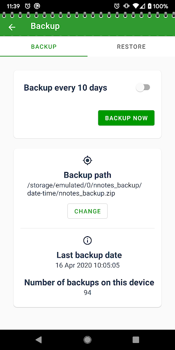The image size is (175, 350).
Task: Tap the recent apps square button
Action: pos(136,340)
